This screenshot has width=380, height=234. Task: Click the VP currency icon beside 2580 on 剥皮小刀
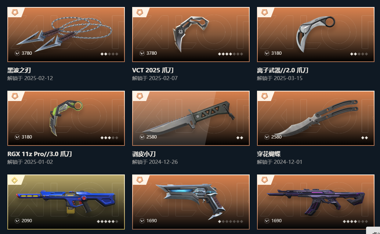coord(142,137)
